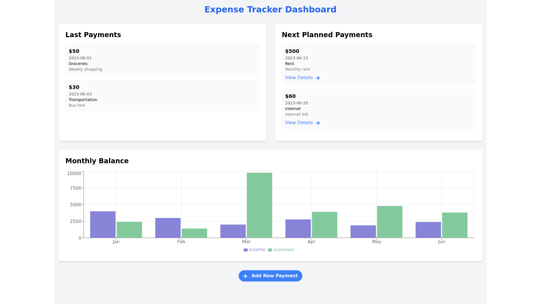Click the purple income legend square
541x304 pixels.
coord(246,250)
